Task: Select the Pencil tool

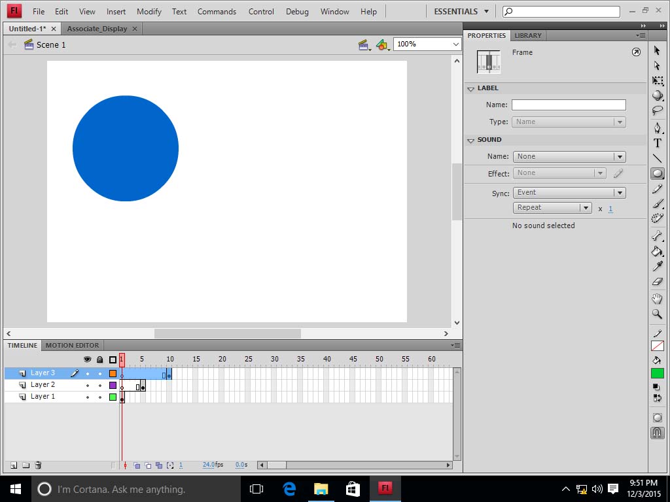Action: pyautogui.click(x=657, y=189)
